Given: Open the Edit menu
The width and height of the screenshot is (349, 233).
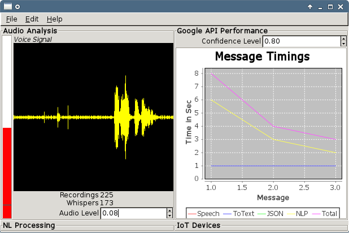Looking at the screenshot, I should [32, 19].
